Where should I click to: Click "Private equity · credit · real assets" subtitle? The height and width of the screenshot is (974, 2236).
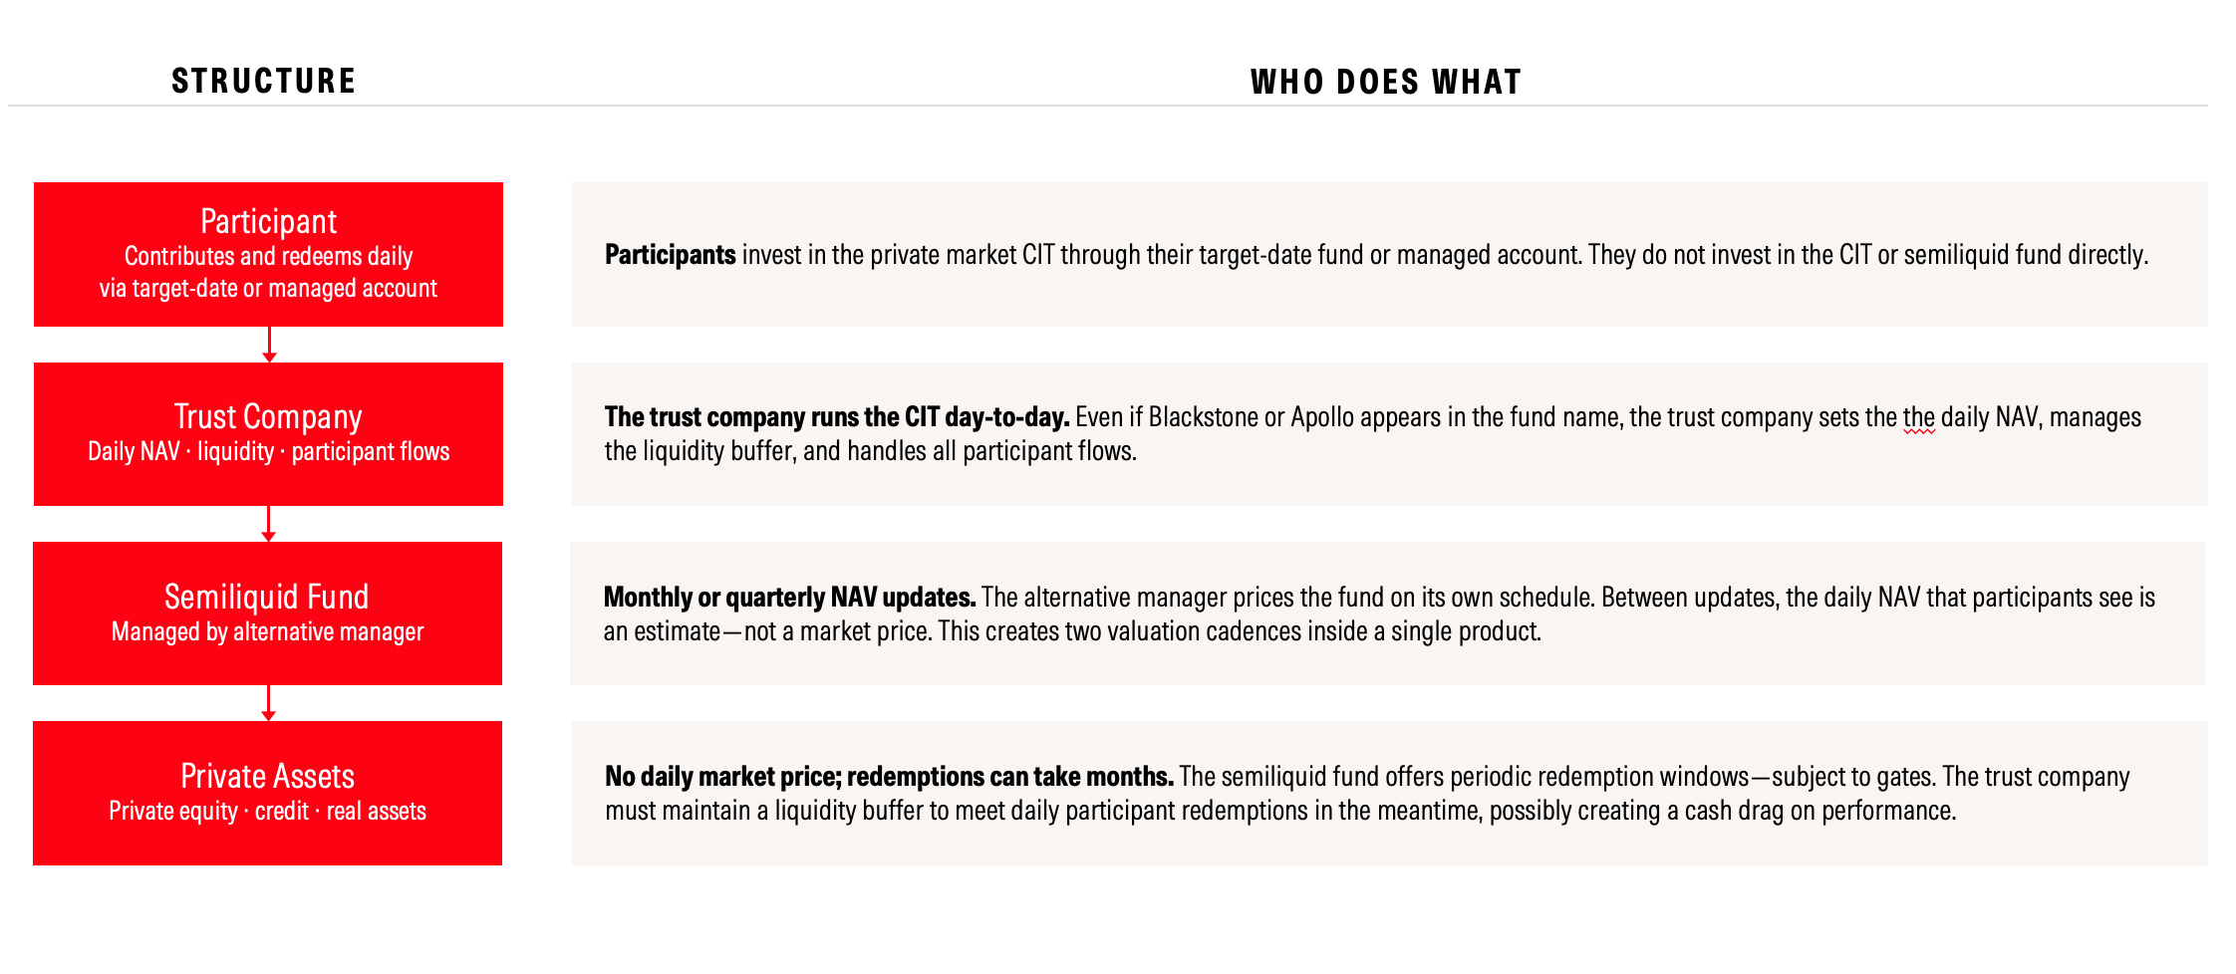[267, 811]
